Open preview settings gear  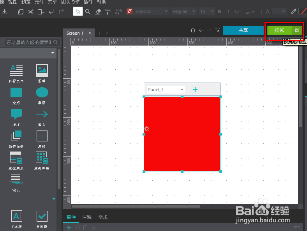297,30
